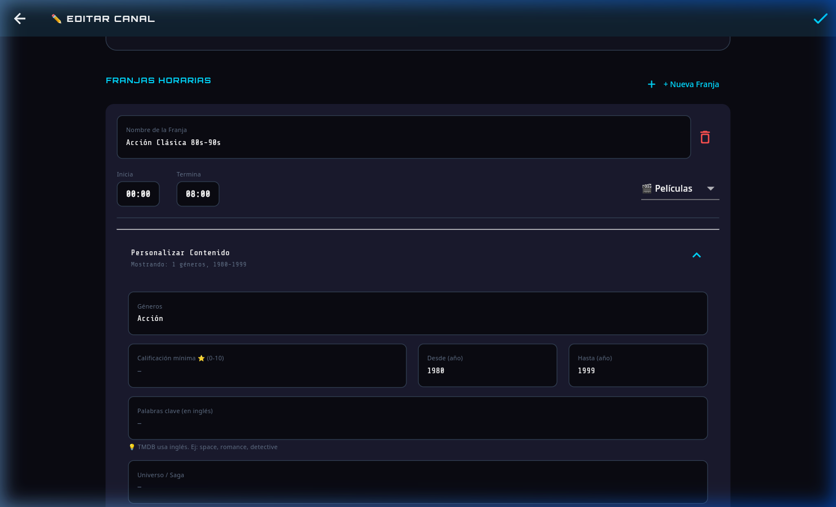Image resolution: width=836 pixels, height=507 pixels.
Task: Open the Termina time picker 08:00
Action: coord(198,194)
